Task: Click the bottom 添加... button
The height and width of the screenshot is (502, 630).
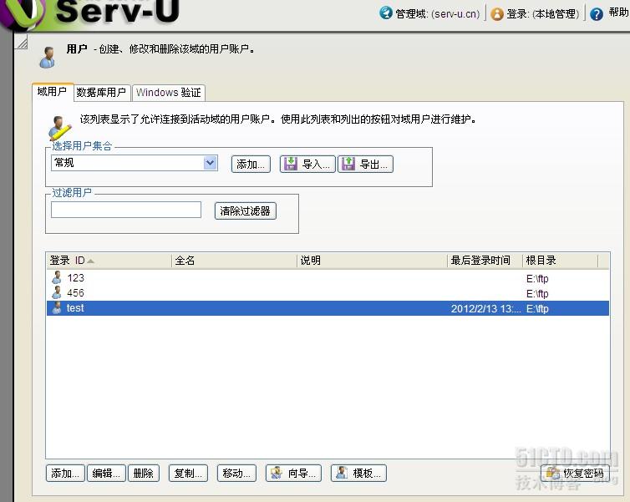Action: point(65,473)
